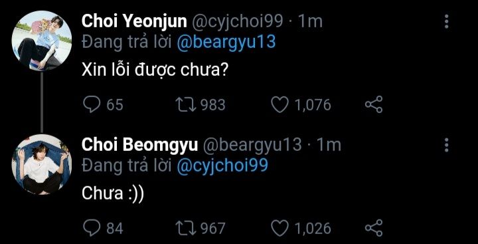Retweet Choi Beomgyu's tweet
Image resolution: width=478 pixels, height=244 pixels.
point(186,228)
